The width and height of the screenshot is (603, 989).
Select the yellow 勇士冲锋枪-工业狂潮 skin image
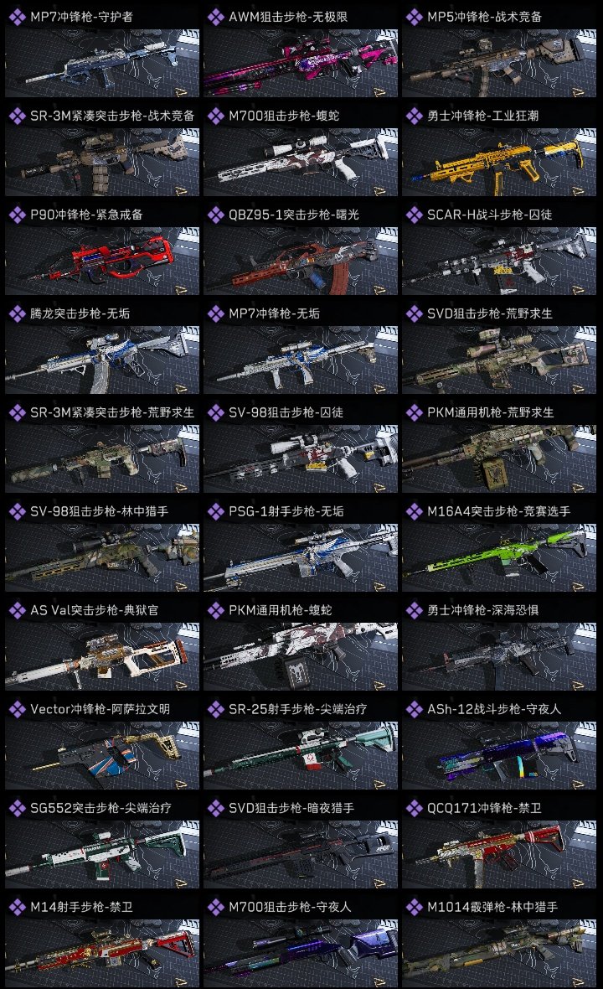click(x=499, y=162)
